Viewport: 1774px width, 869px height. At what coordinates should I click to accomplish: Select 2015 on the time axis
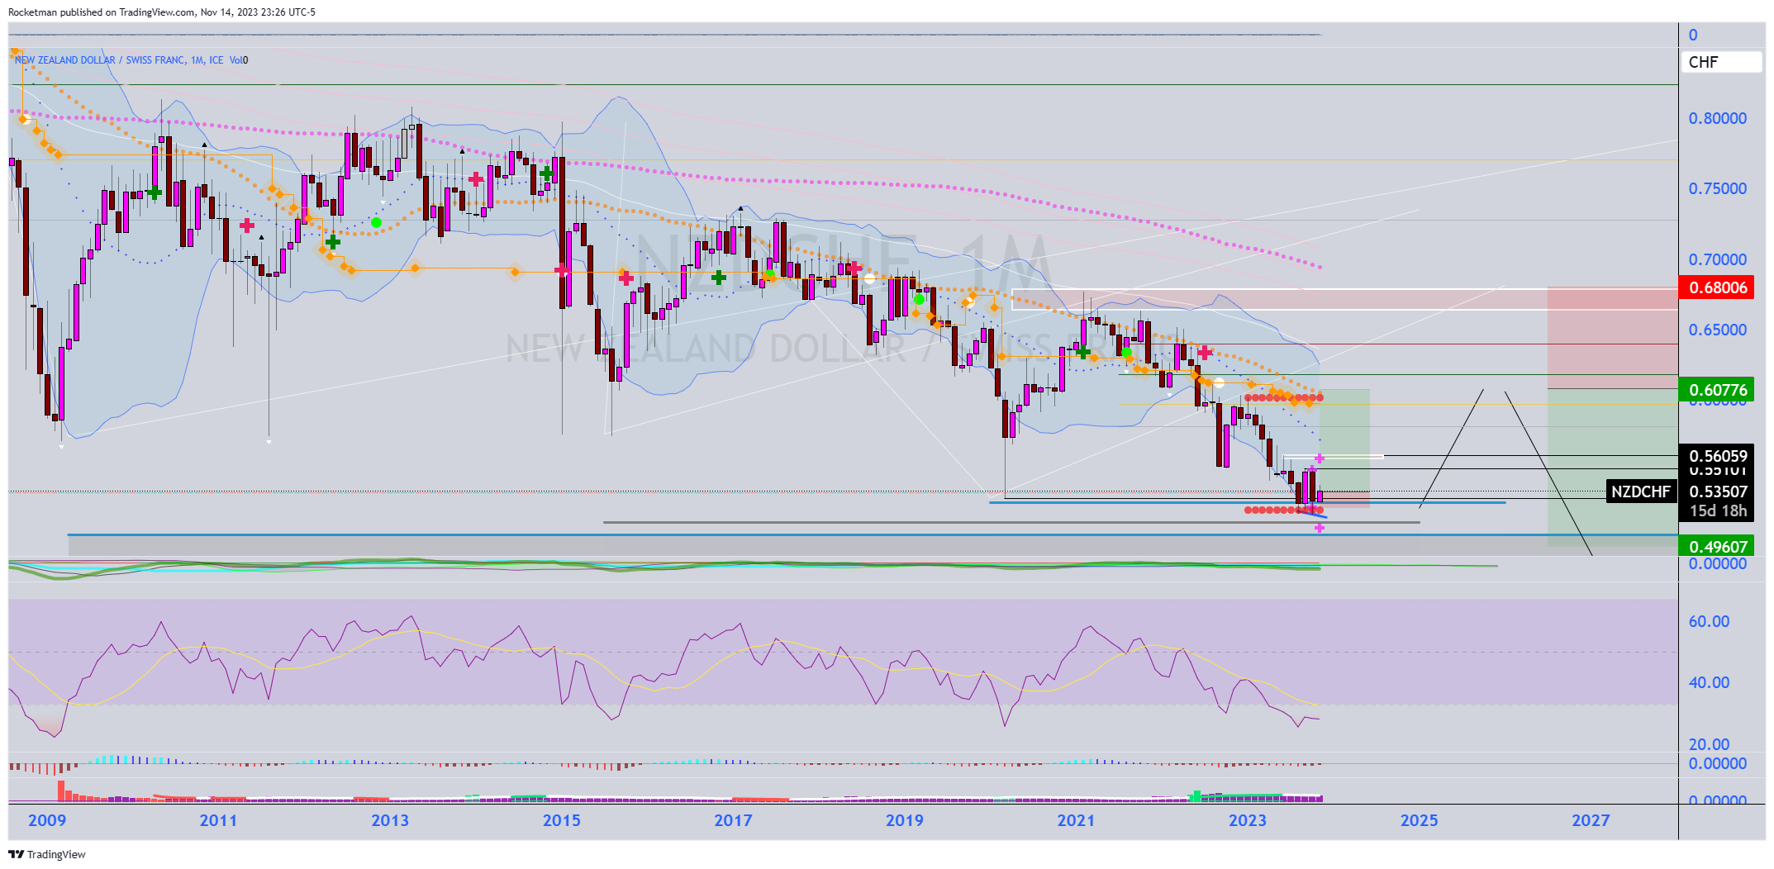tap(561, 820)
